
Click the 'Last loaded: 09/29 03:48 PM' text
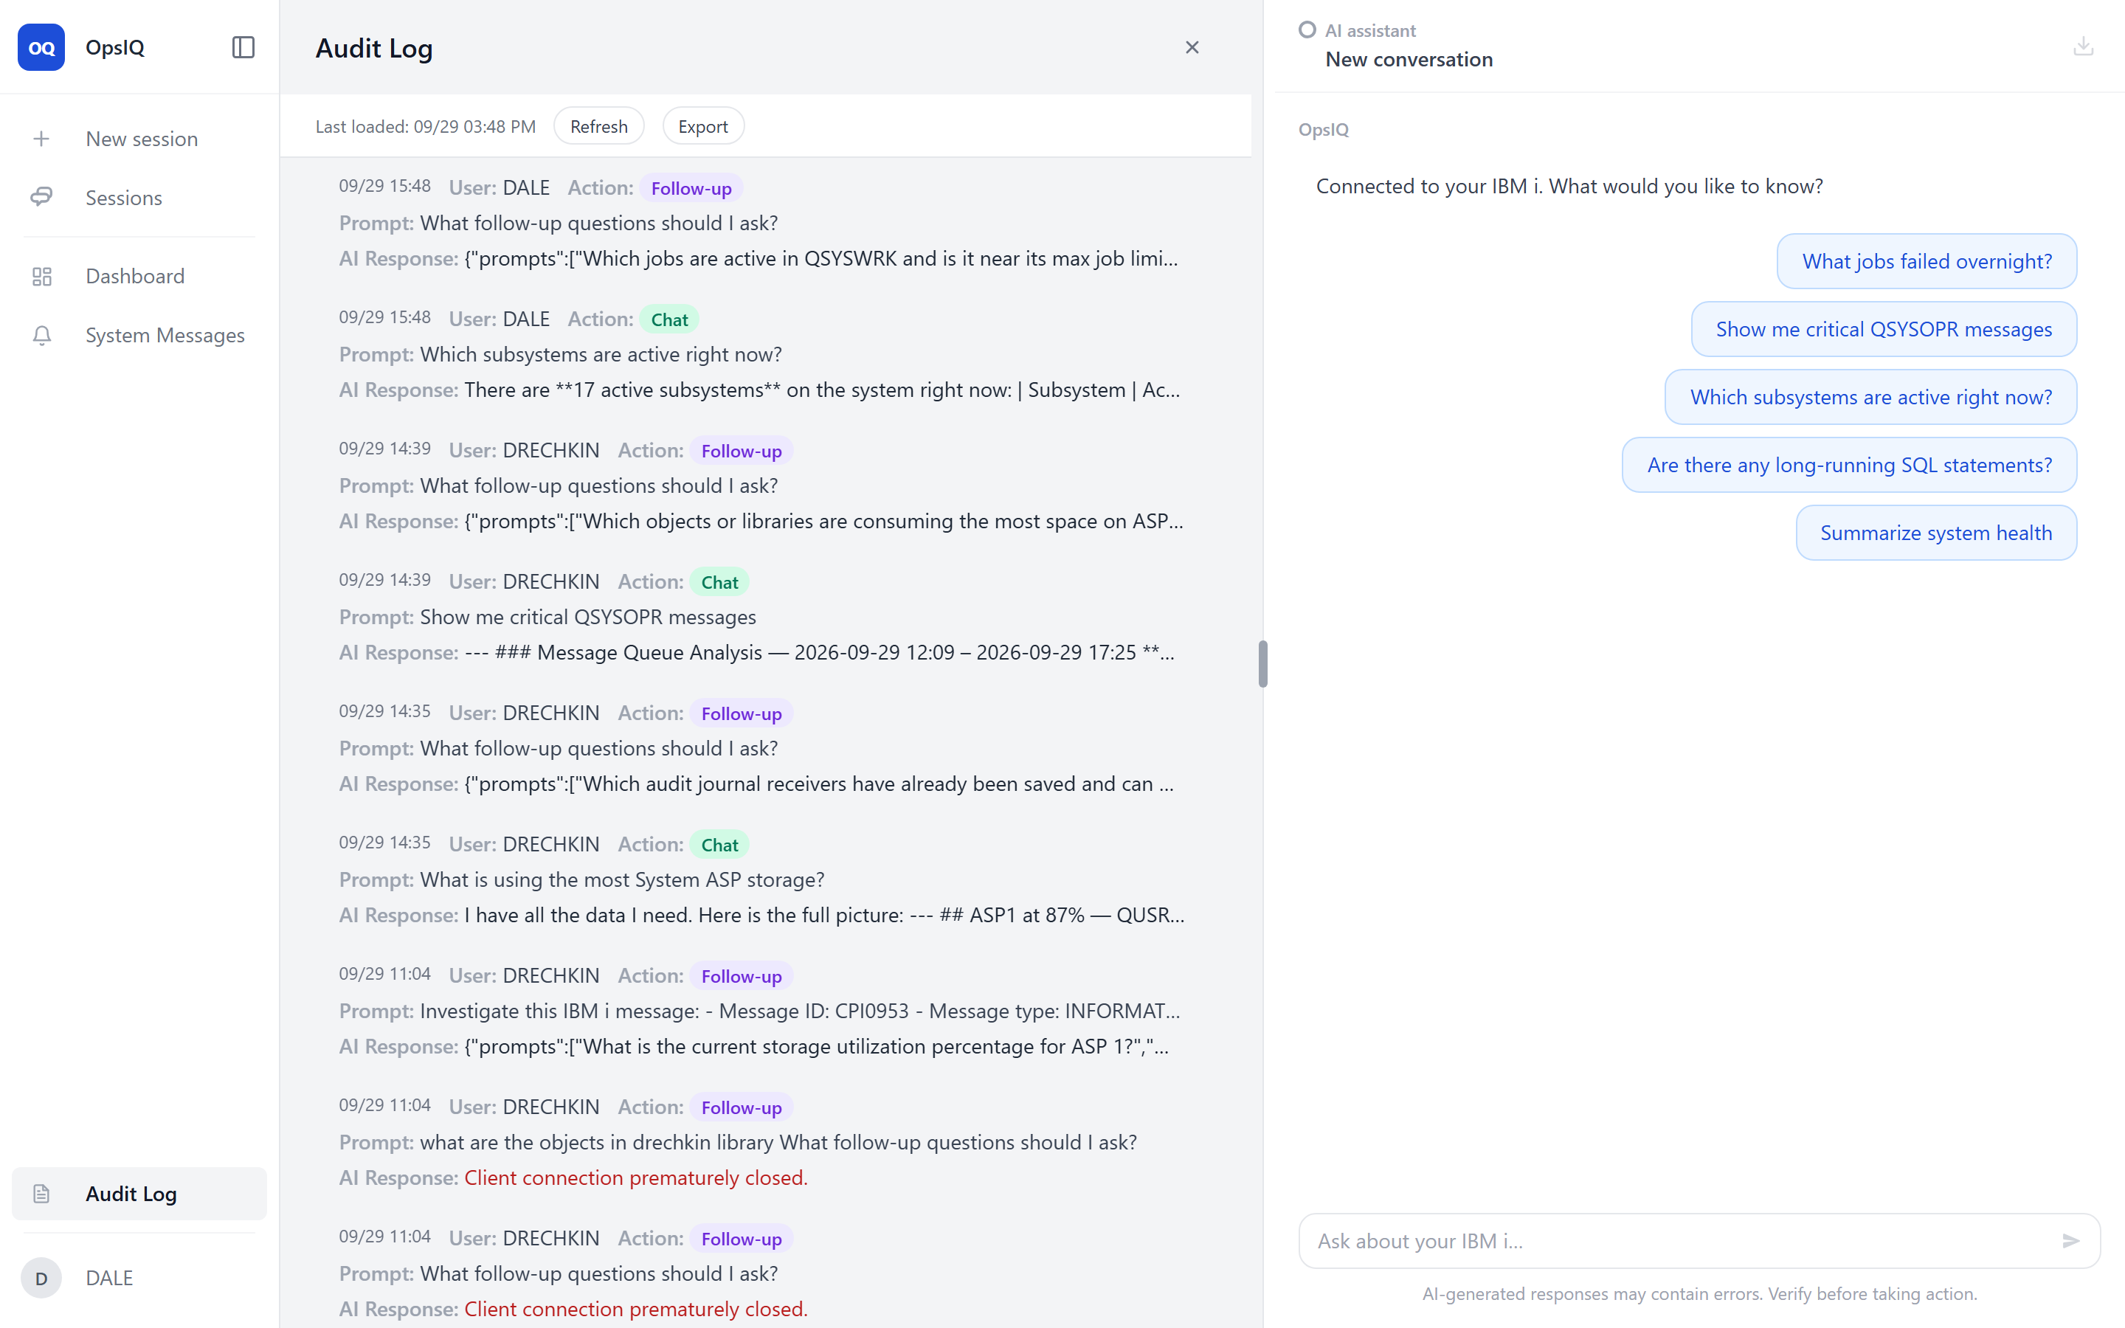click(x=425, y=126)
